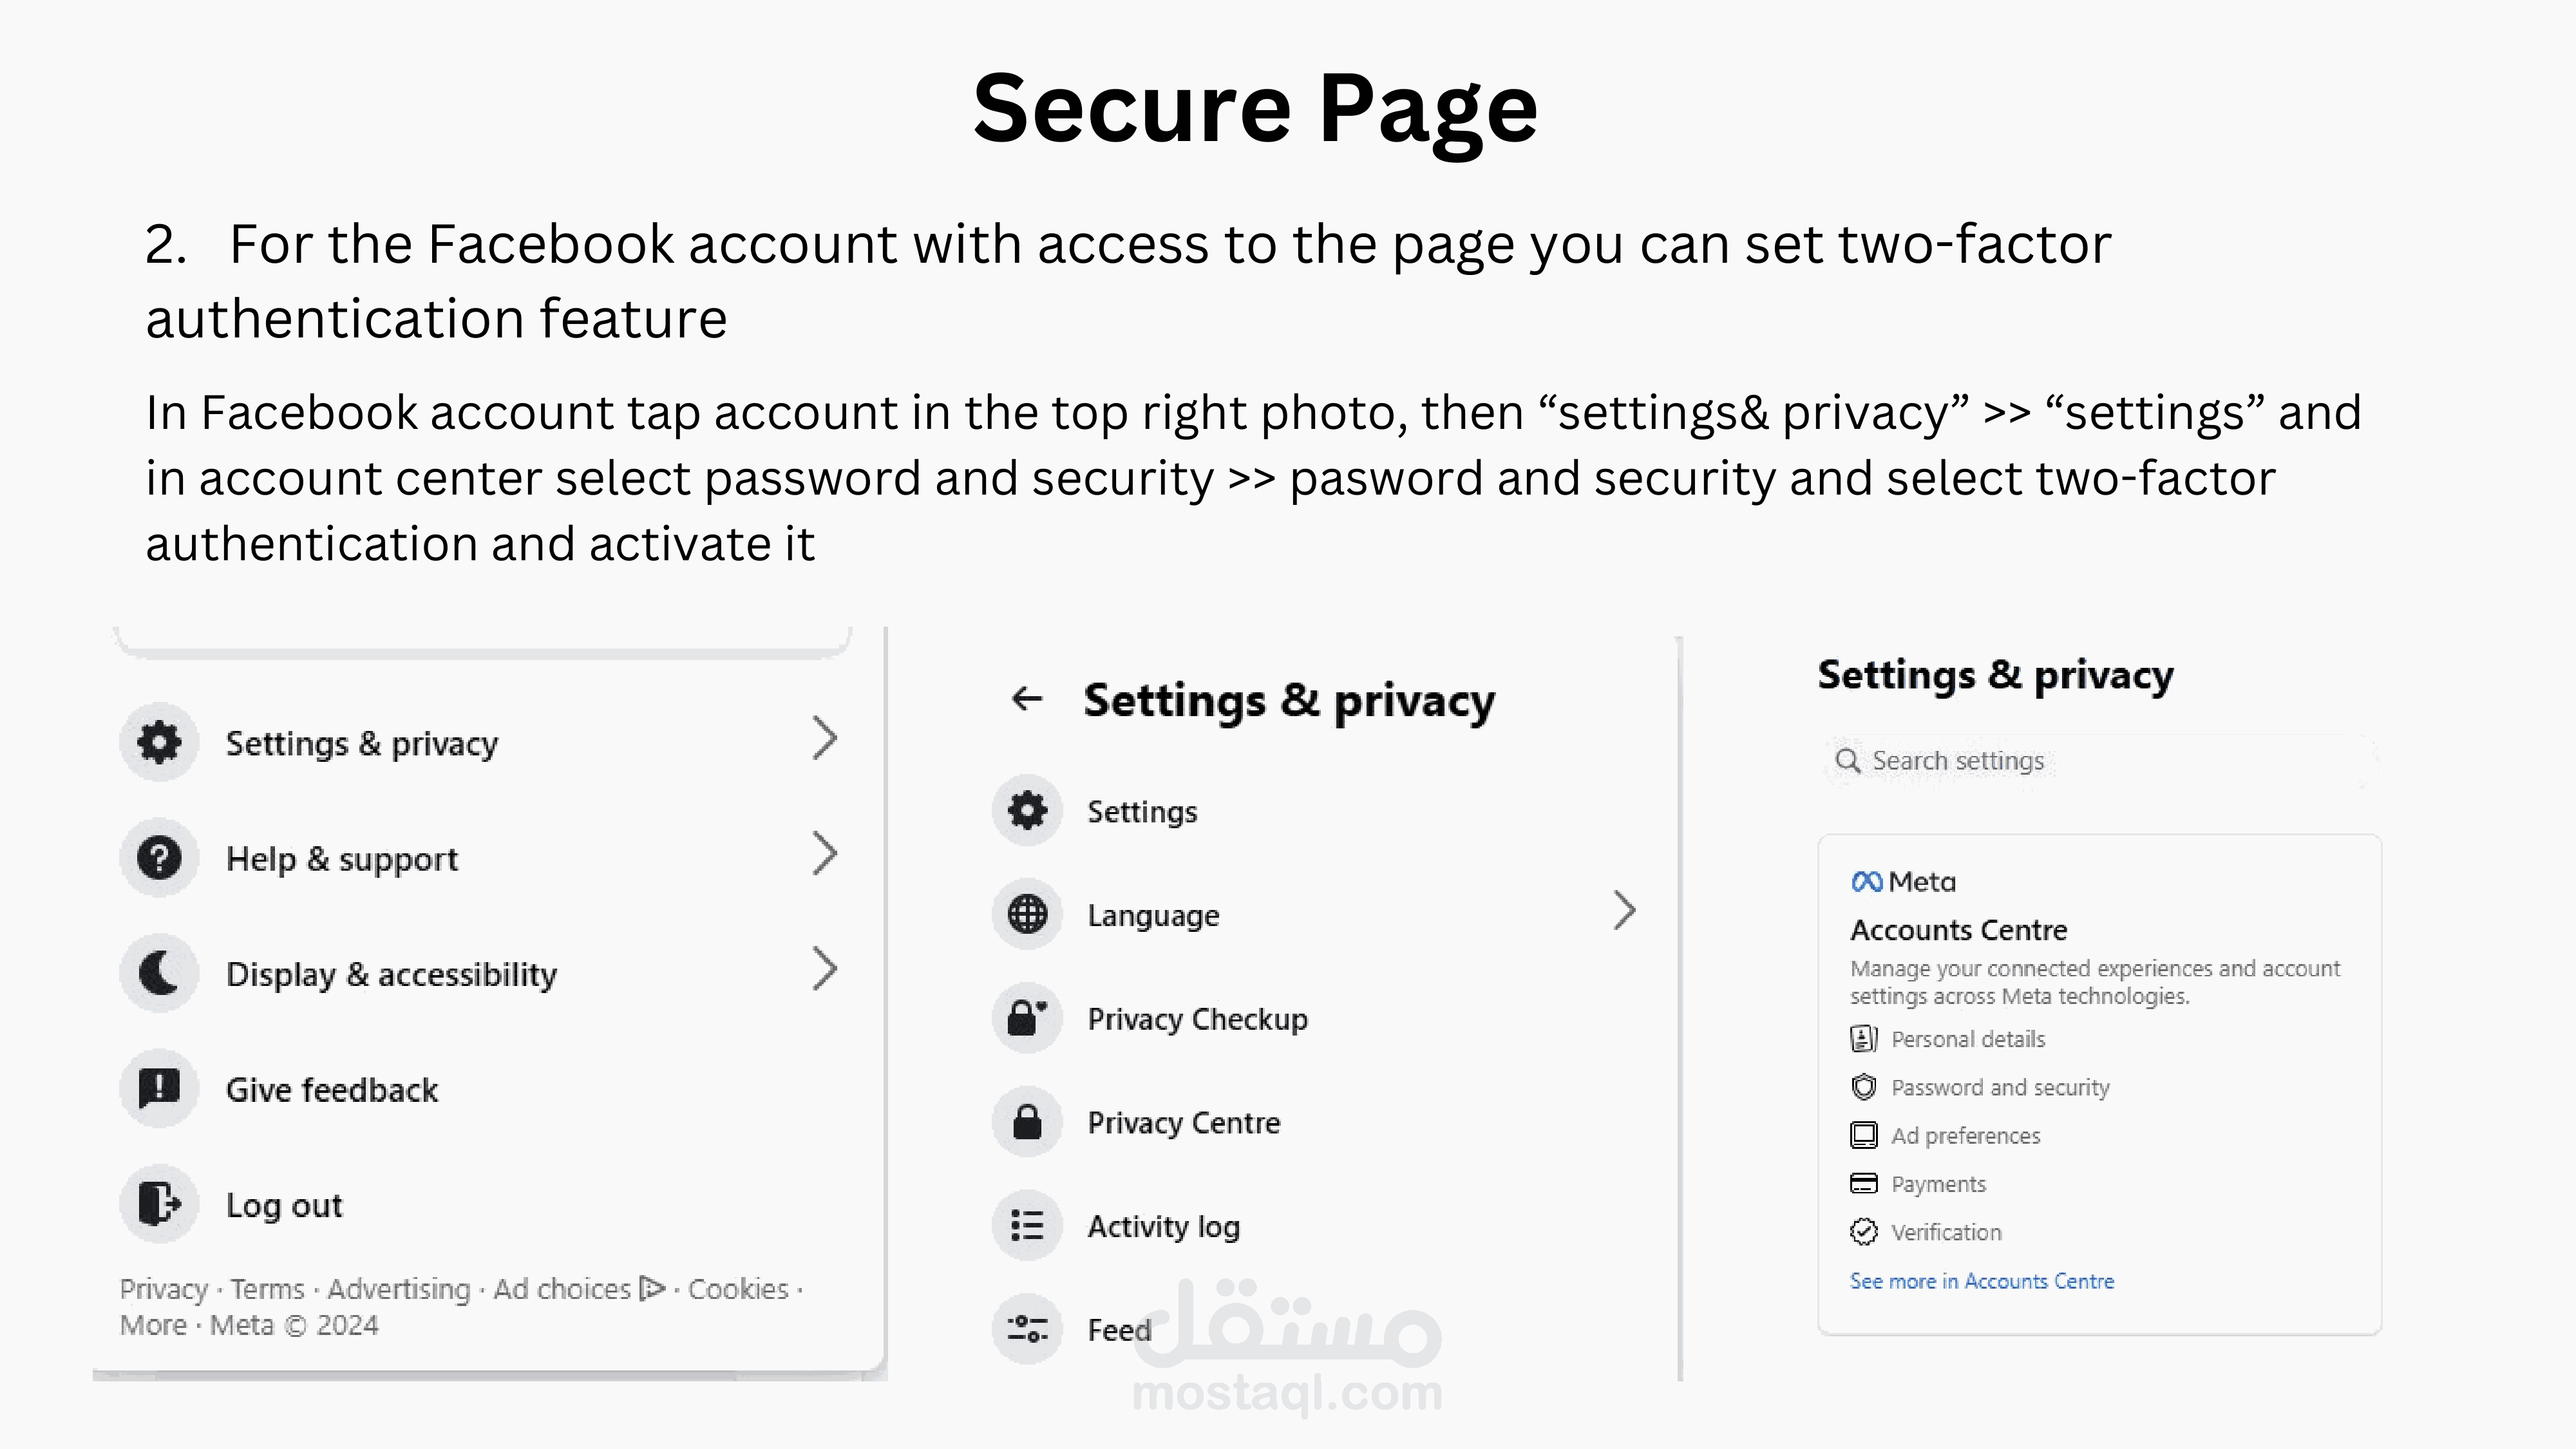
Task: Click the Privacy Checkup lock icon
Action: pyautogui.click(x=1027, y=1018)
